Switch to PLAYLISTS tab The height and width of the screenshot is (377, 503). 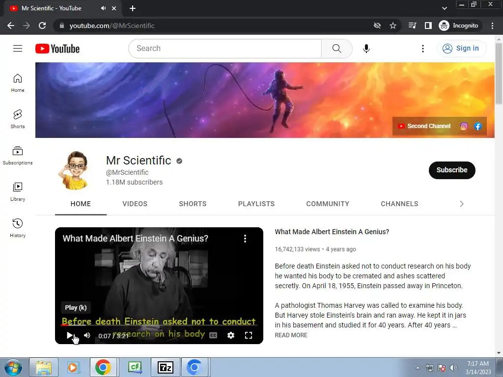(256, 204)
